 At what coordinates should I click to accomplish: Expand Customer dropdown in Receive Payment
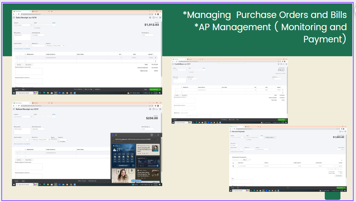[x=244, y=137]
